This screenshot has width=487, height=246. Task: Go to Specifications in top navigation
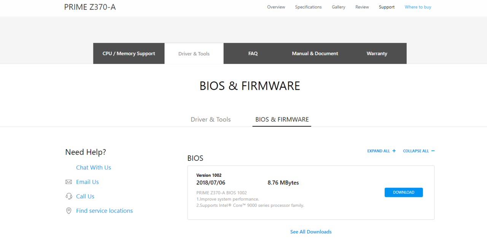click(308, 7)
